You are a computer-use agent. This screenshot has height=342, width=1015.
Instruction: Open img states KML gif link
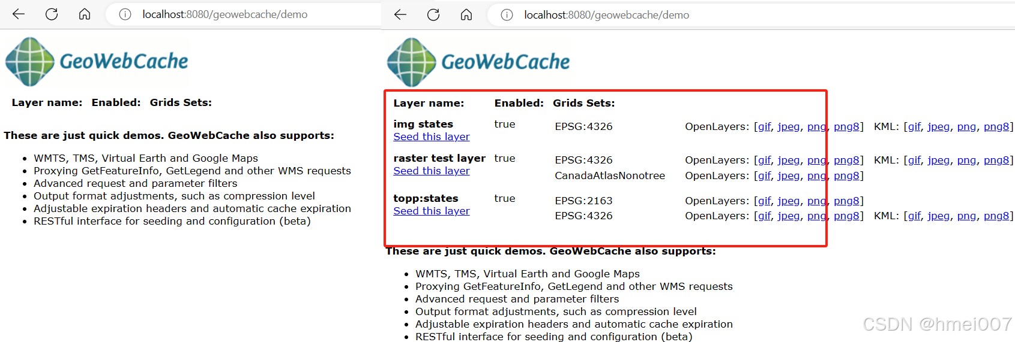914,126
